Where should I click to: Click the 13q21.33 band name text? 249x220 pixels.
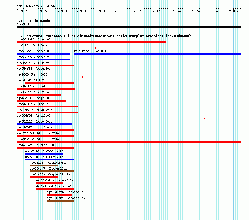(24, 24)
